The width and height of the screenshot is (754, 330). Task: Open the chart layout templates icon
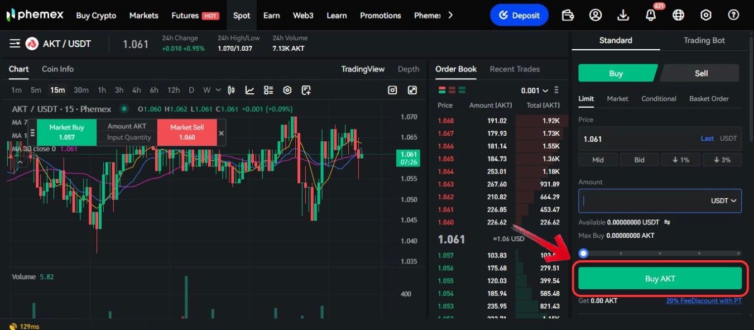[268, 90]
